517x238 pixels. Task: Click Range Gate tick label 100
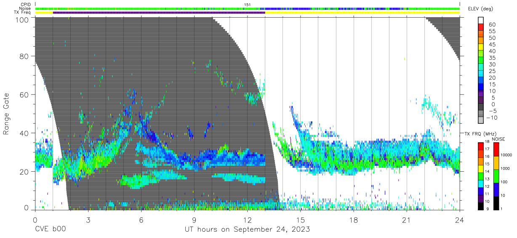(x=22, y=19)
